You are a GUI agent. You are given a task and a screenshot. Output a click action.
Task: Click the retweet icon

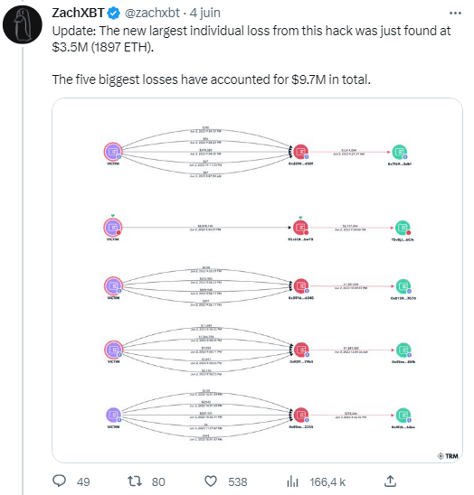point(135,481)
